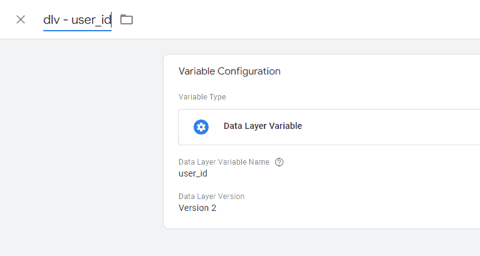Click blank card area right of Variable Configuration title

(380, 71)
